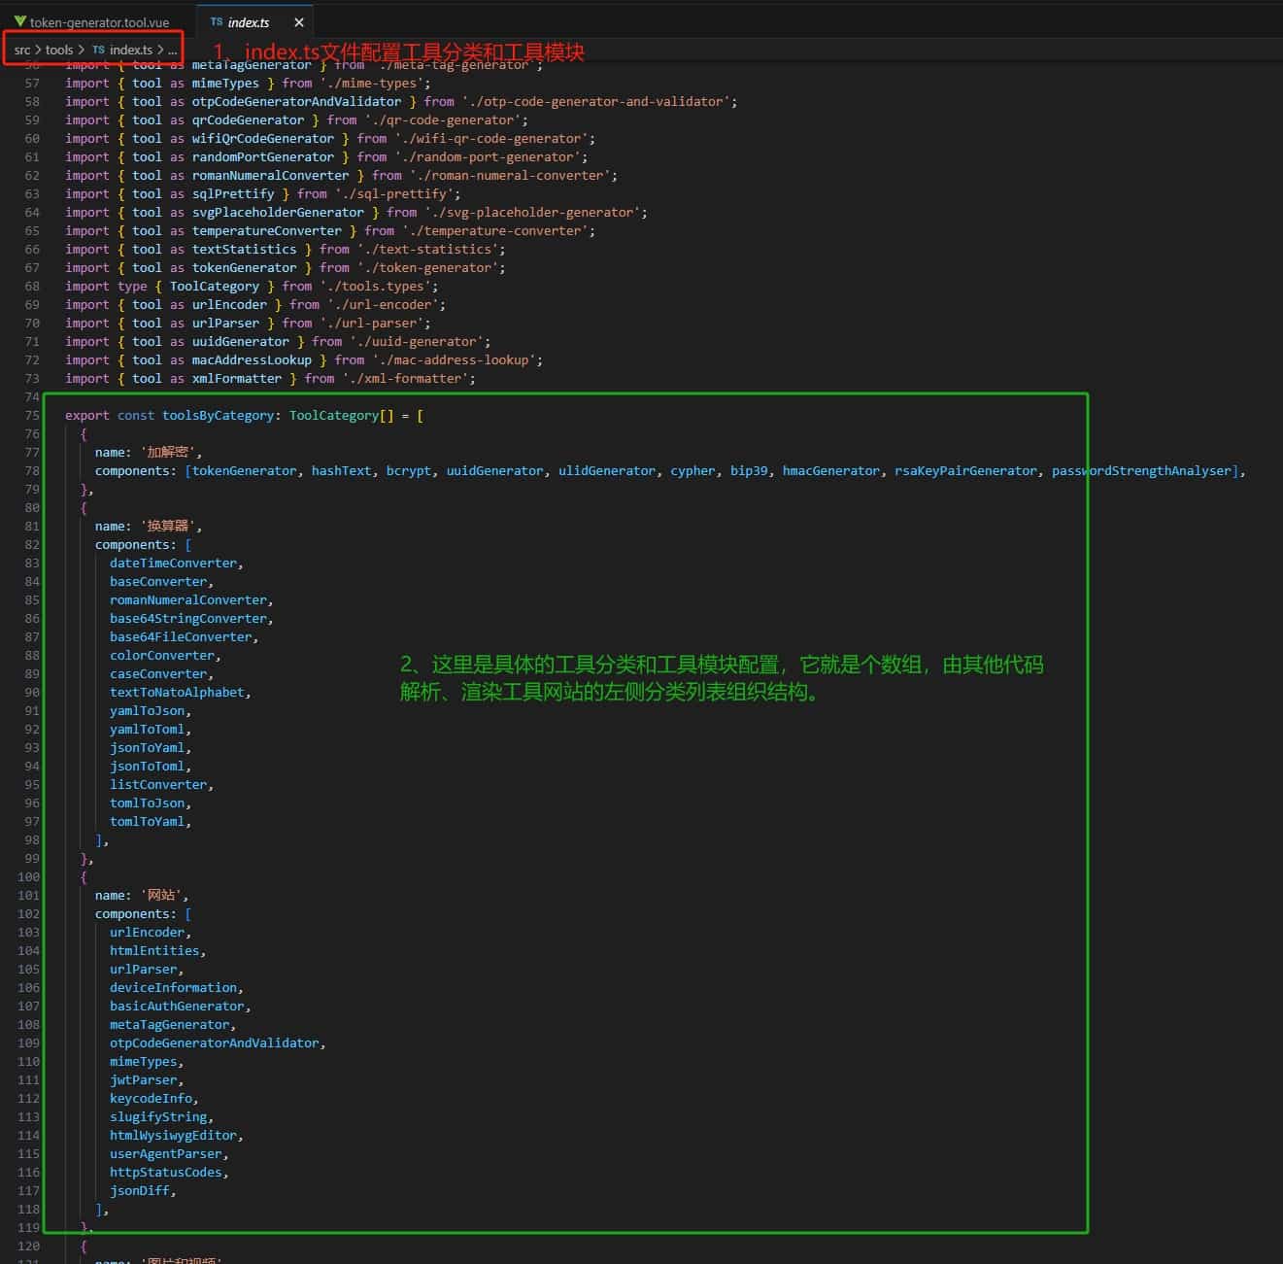Open the tools breadcrumb dropdown
The width and height of the screenshot is (1283, 1264).
[x=58, y=50]
